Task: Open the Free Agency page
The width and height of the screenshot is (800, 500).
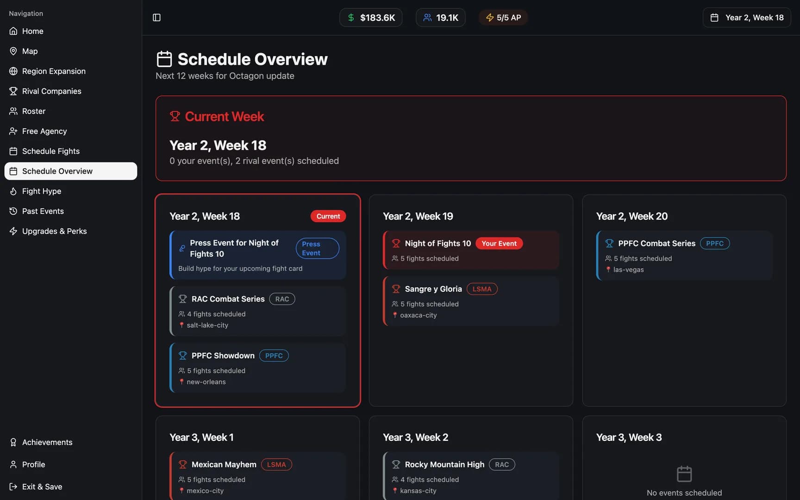Action: [71, 131]
